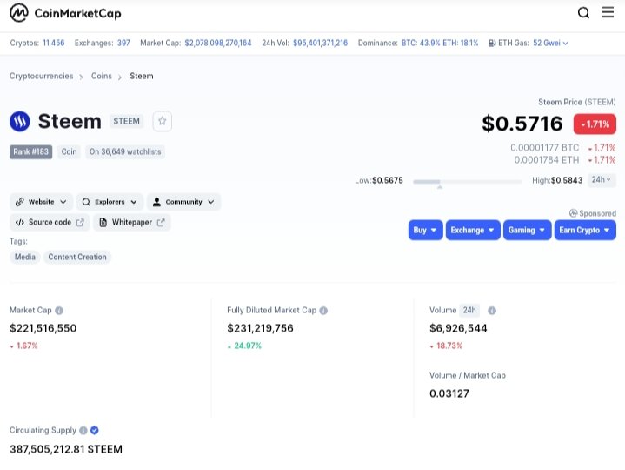The image size is (625, 470).
Task: Click the $0.5716 price text
Action: coord(522,124)
